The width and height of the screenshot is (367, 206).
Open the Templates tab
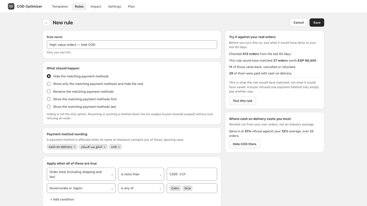click(x=60, y=7)
